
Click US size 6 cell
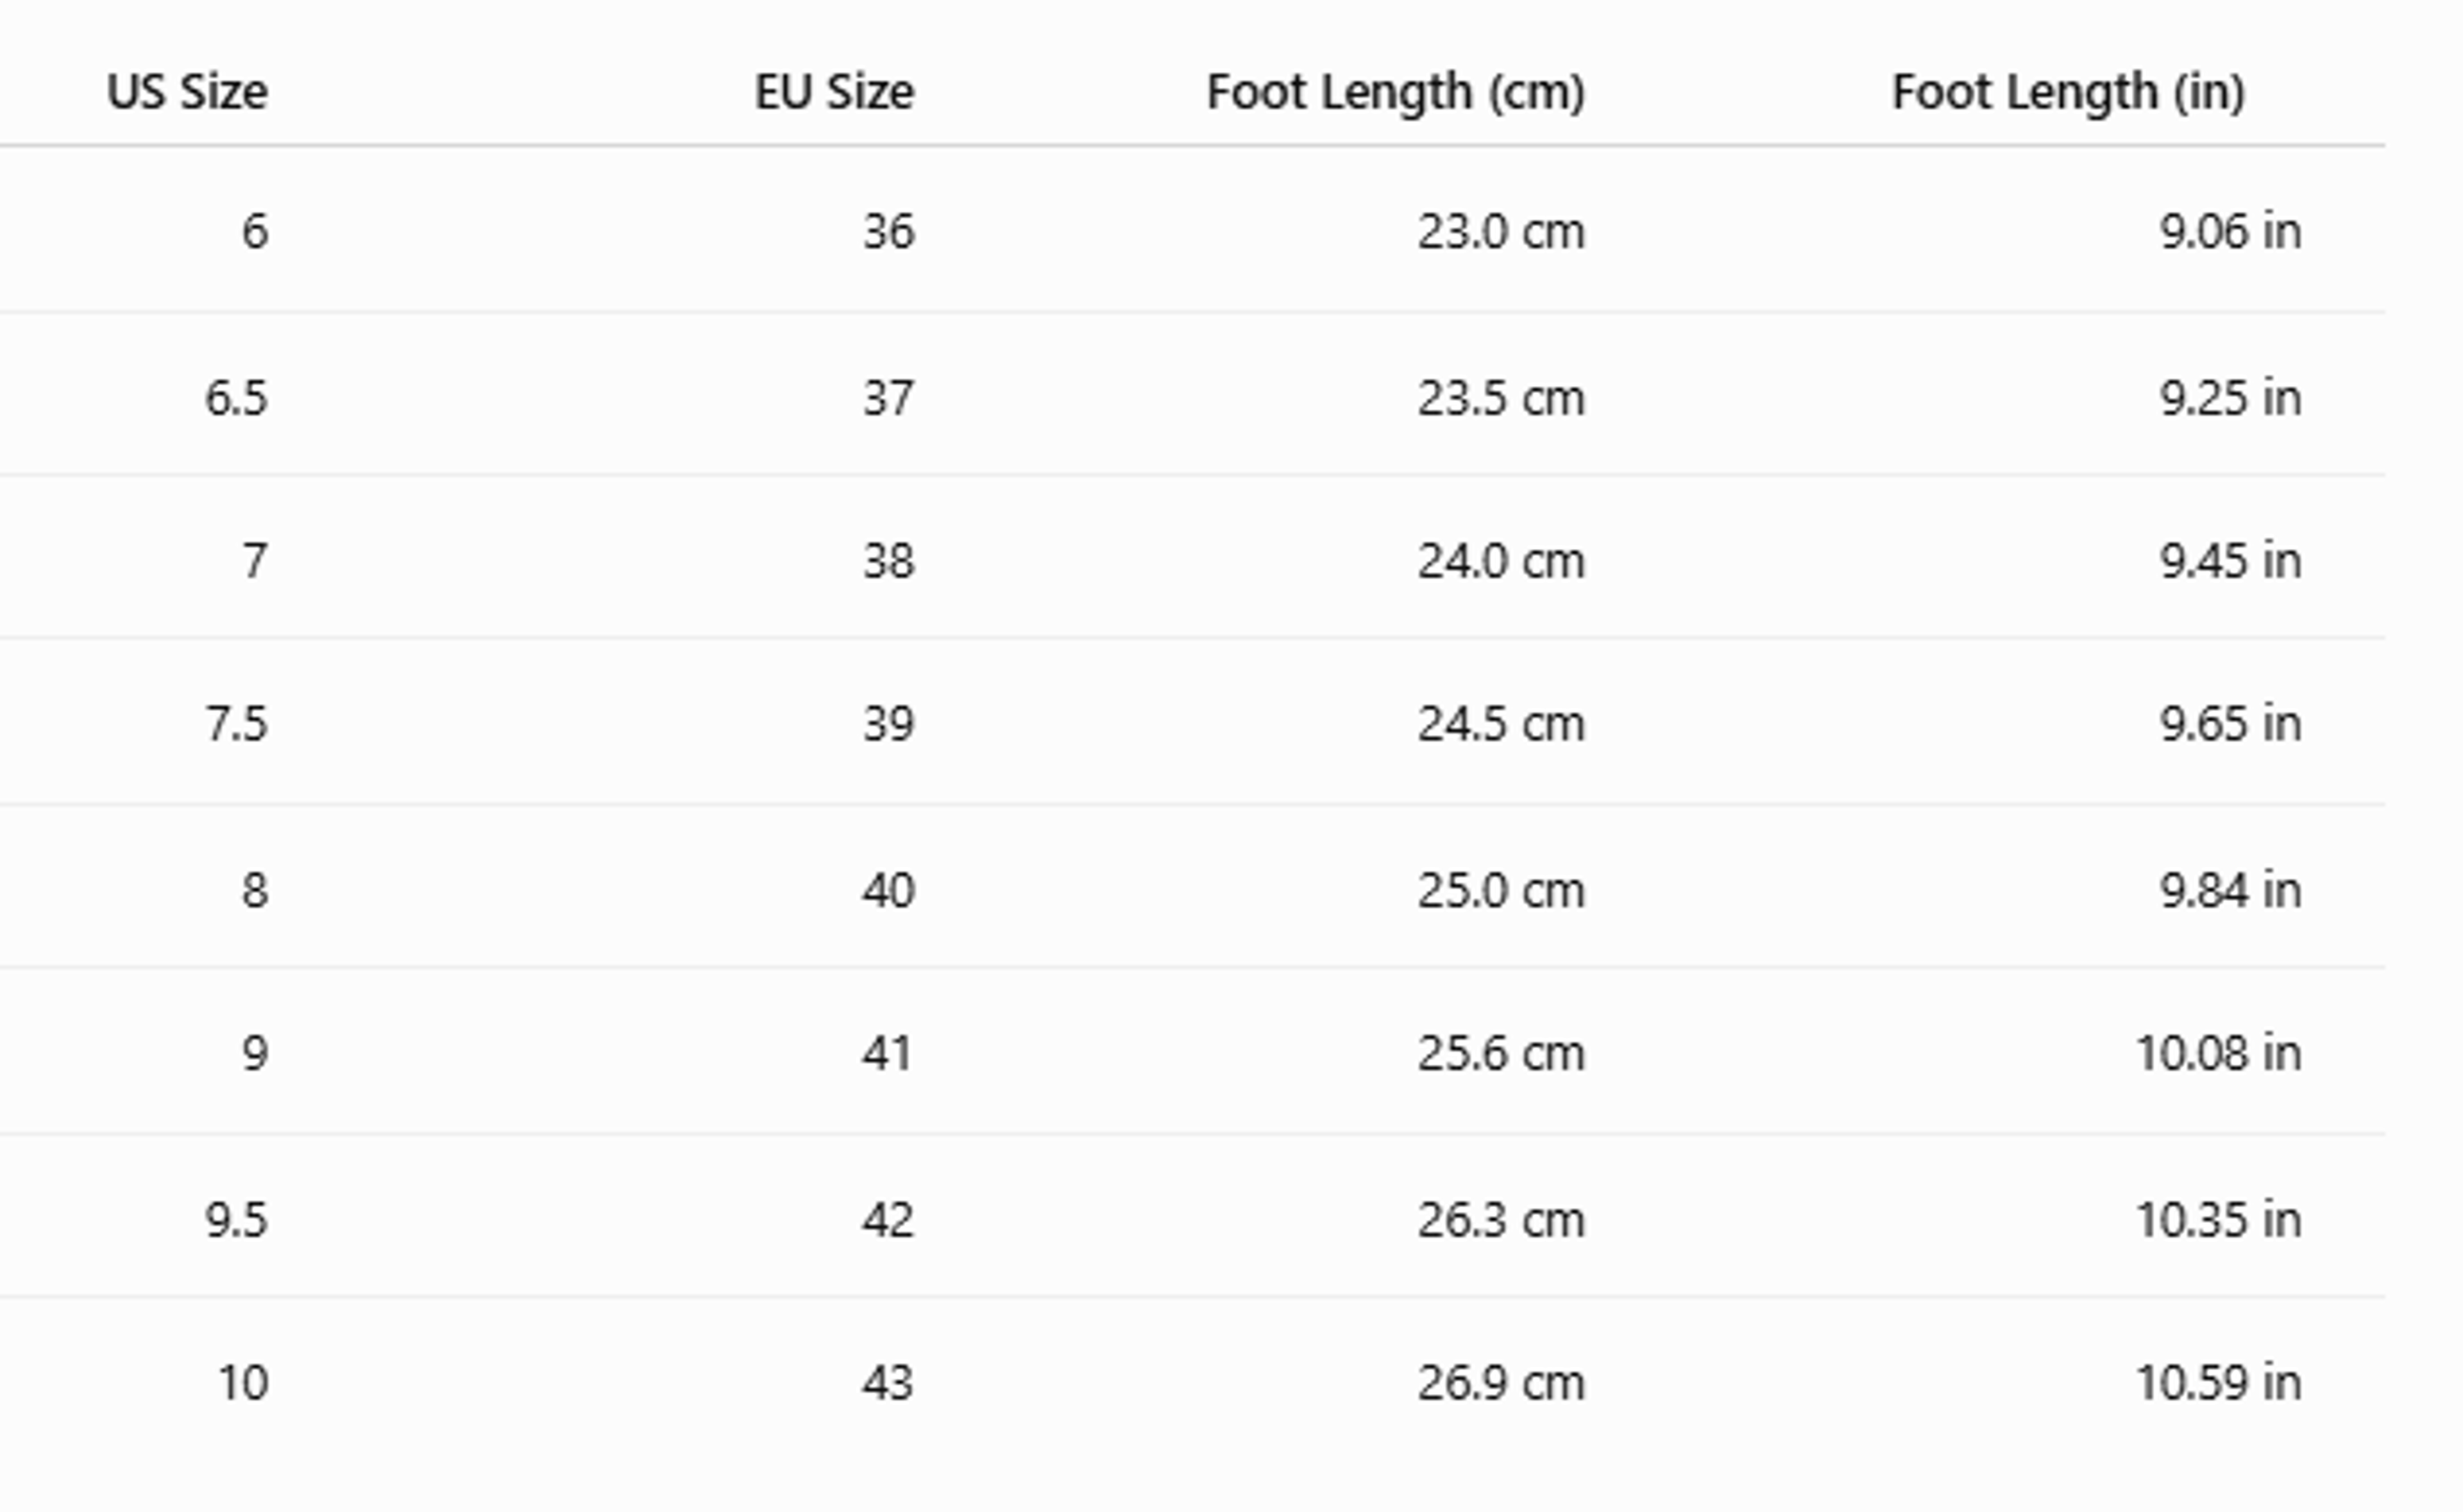coord(255,232)
